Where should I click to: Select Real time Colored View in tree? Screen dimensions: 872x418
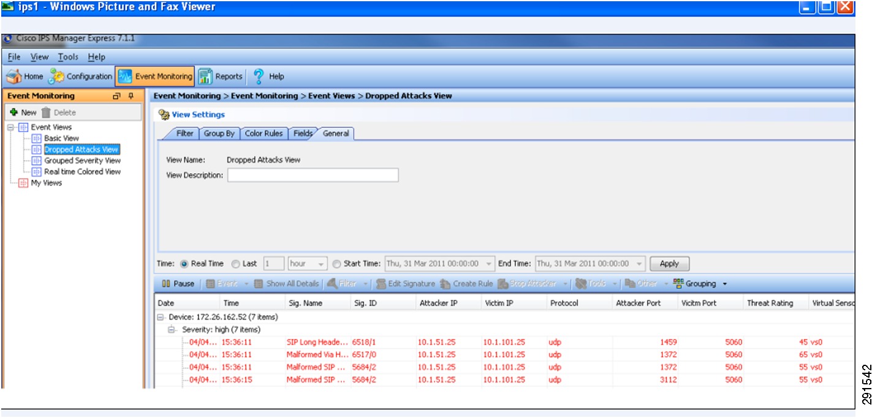click(82, 172)
